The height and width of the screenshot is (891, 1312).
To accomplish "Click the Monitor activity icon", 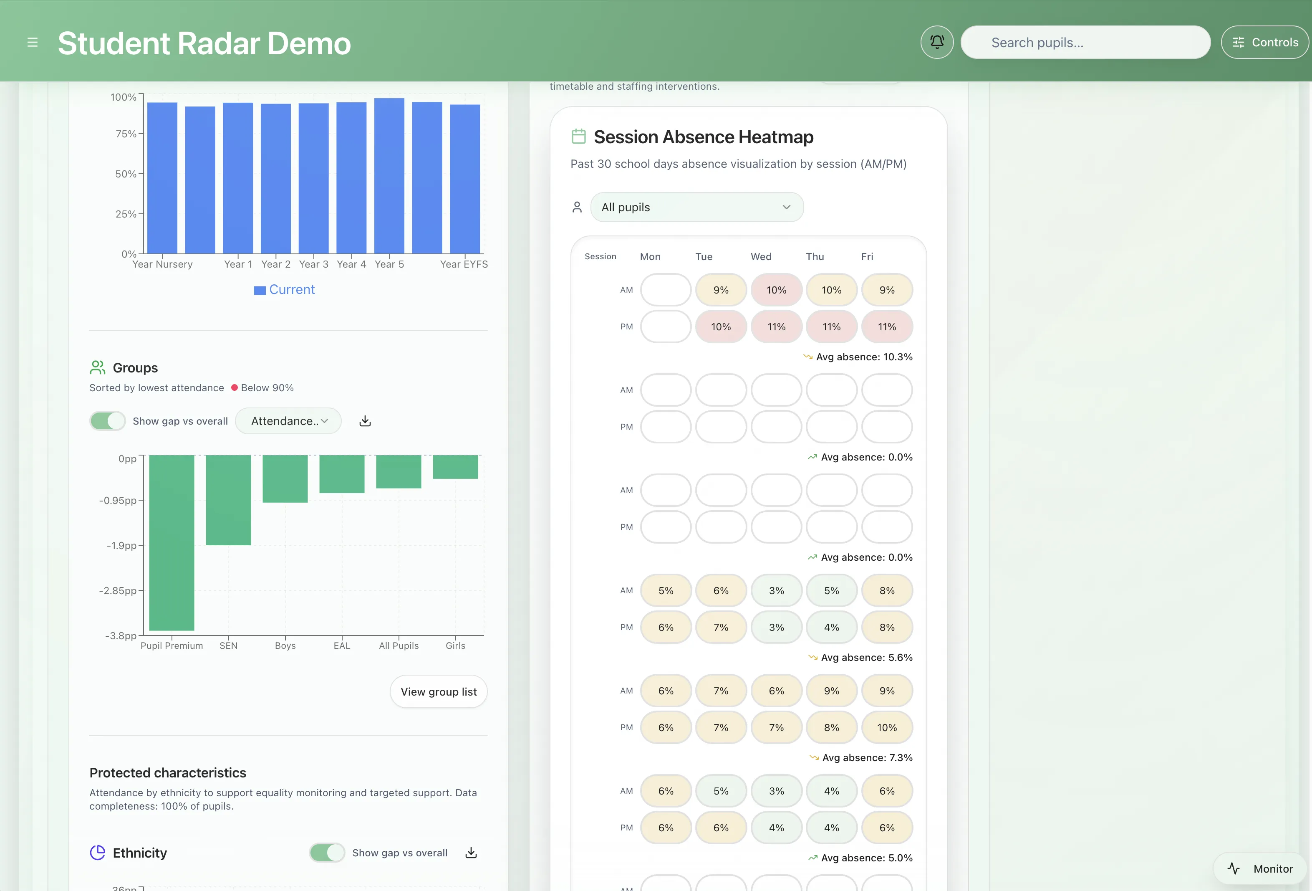I will (x=1234, y=868).
